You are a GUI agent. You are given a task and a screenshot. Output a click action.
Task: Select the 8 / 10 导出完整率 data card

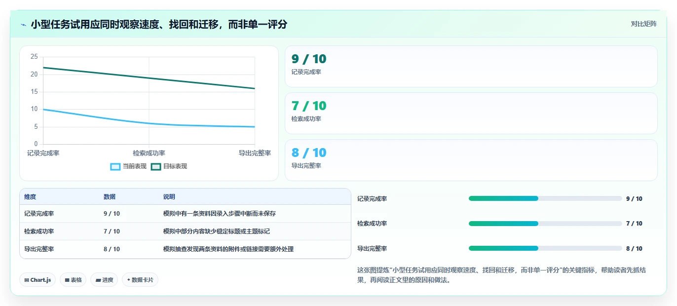pos(471,160)
